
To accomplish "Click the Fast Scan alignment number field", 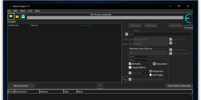I will tap(145, 73).
